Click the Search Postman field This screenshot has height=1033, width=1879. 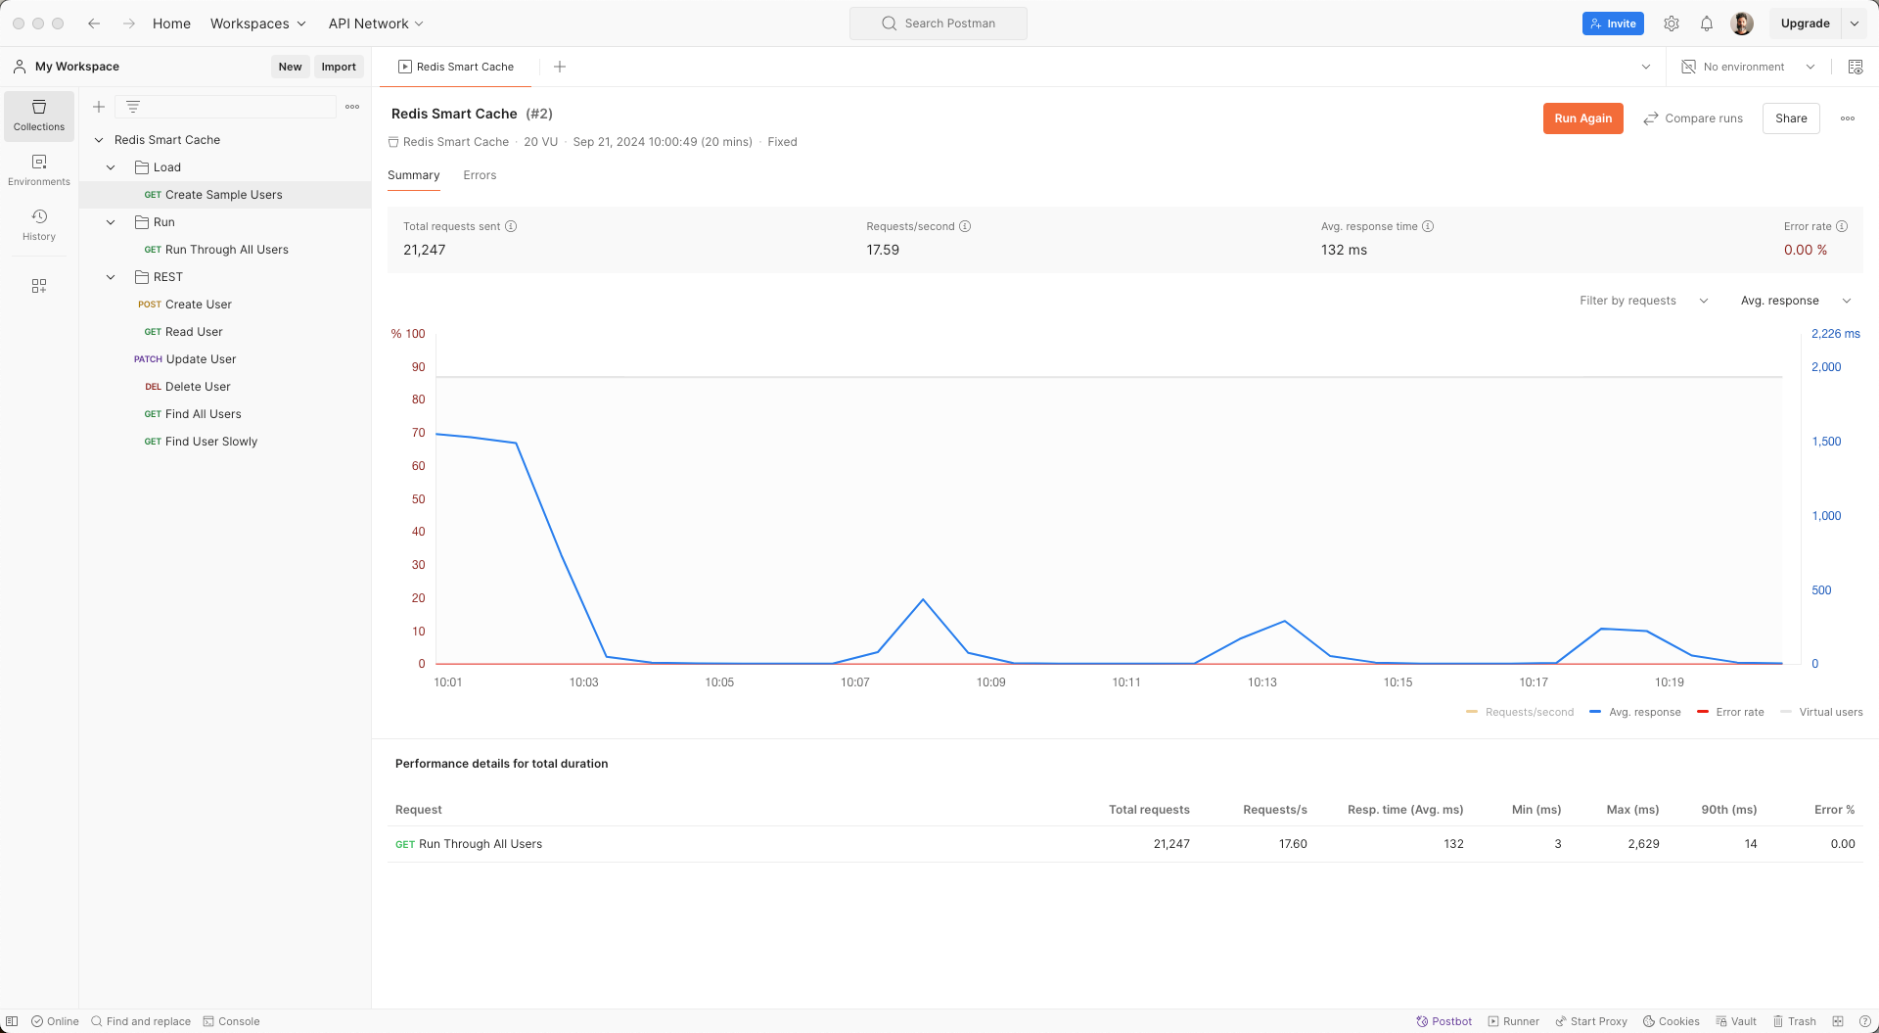pyautogui.click(x=939, y=23)
